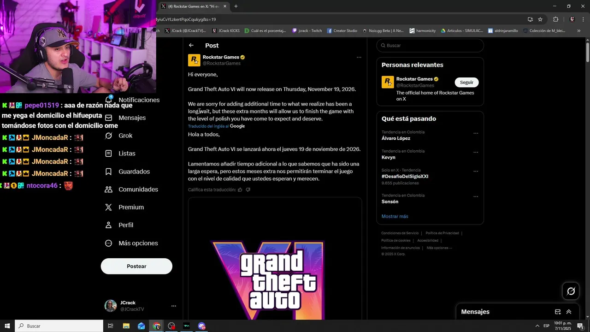Open Comunidades in the sidebar
590x332 pixels.
131,190
